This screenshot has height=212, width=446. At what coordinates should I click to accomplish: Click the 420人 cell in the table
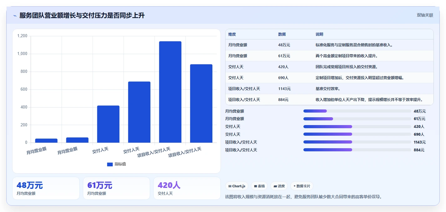[283, 67]
